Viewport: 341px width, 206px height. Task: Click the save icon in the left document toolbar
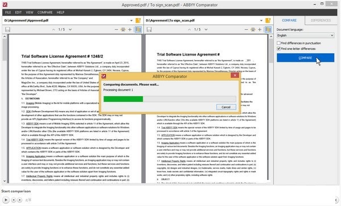(7, 29)
